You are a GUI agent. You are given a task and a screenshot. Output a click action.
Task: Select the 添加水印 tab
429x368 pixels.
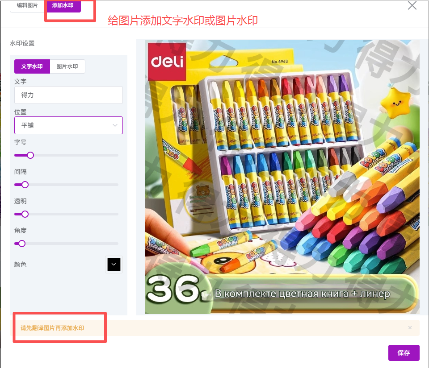[63, 5]
